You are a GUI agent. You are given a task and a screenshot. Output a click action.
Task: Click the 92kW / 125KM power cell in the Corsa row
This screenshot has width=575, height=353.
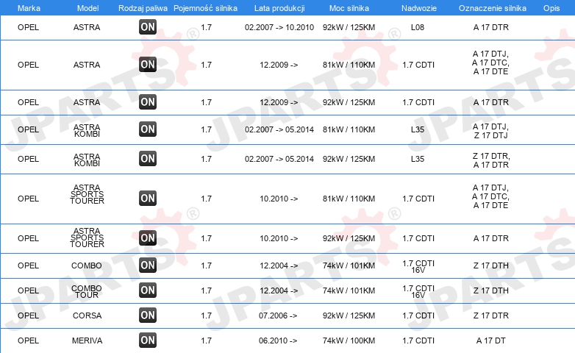pyautogui.click(x=349, y=315)
